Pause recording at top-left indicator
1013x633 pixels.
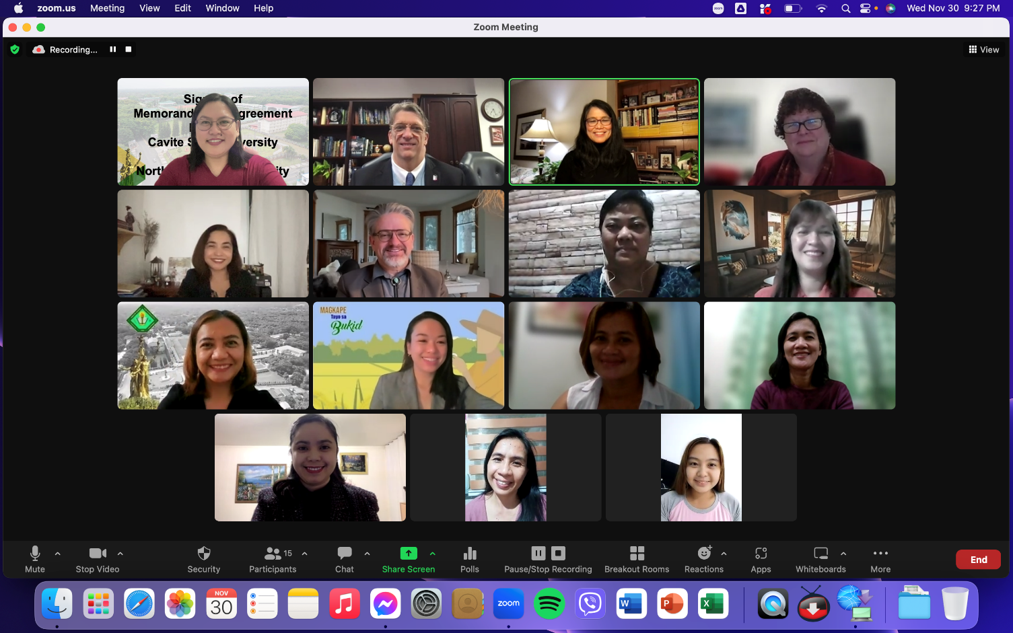point(113,49)
